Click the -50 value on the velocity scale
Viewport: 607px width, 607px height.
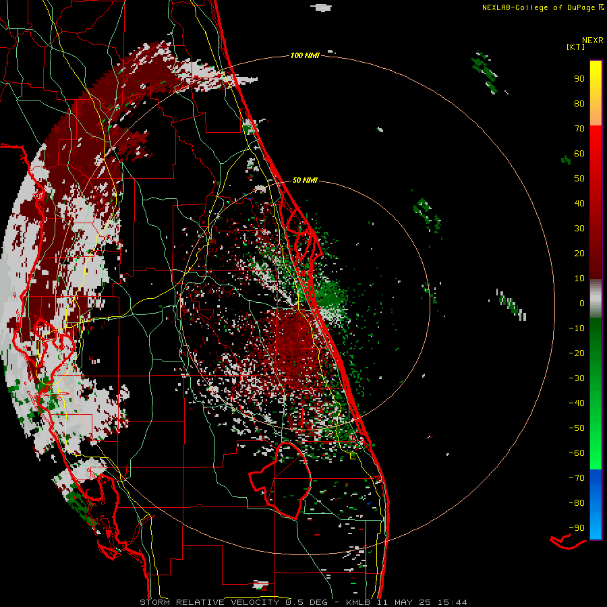coord(577,428)
